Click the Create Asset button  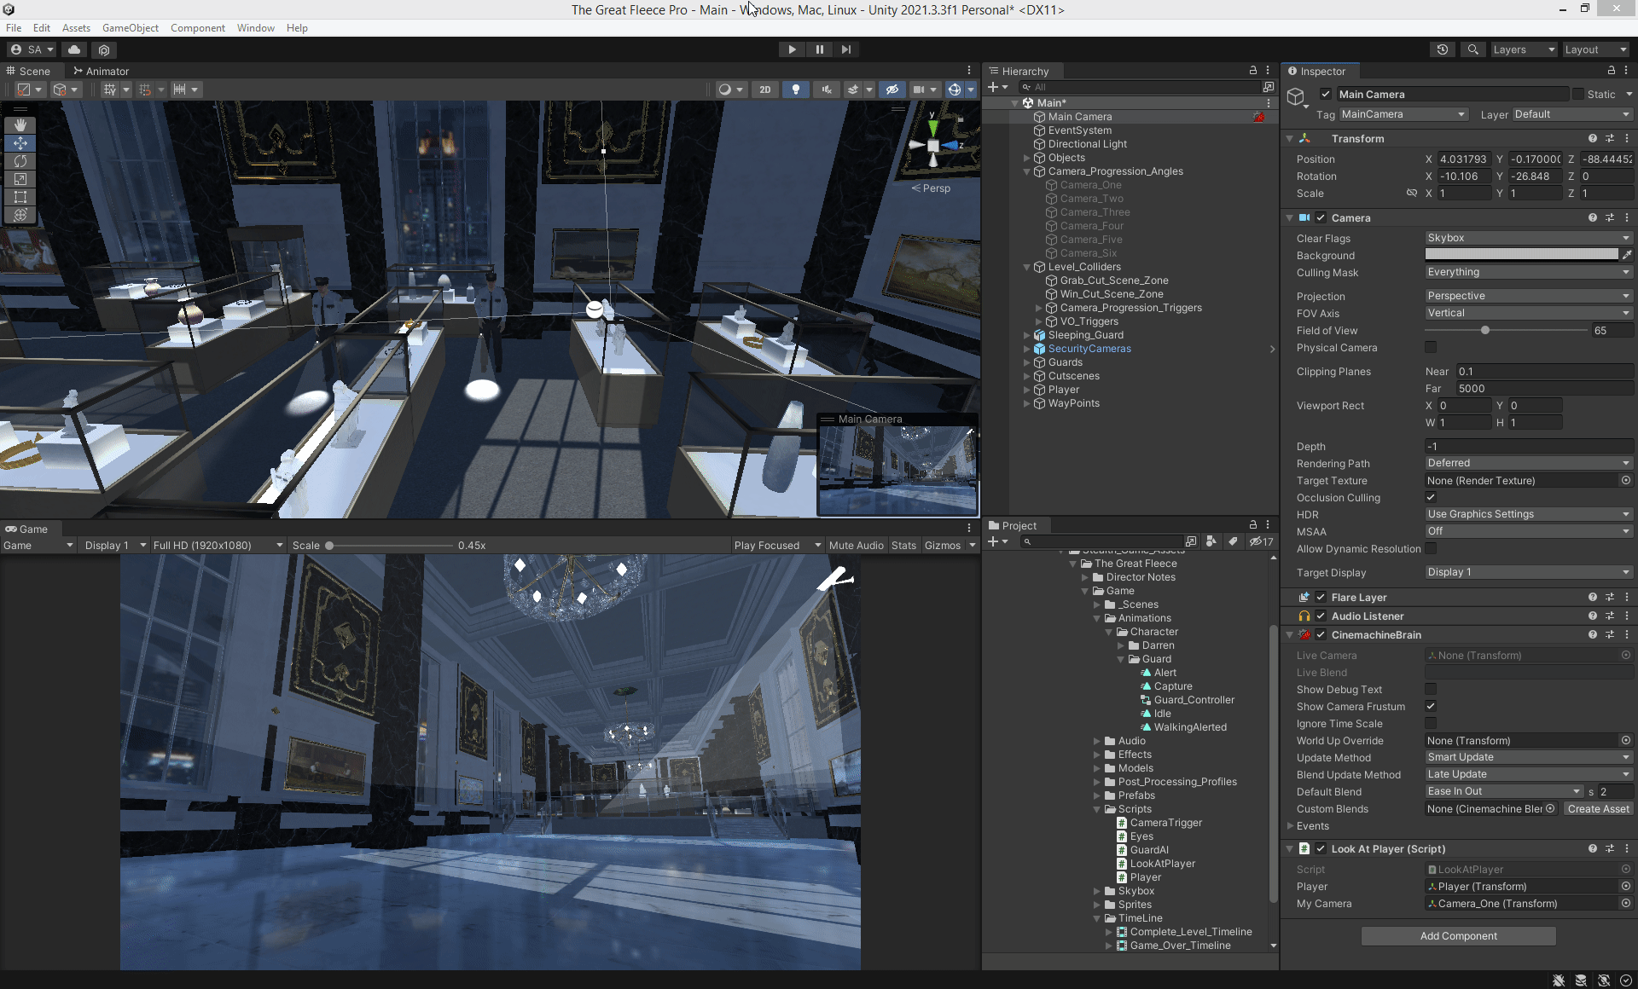1598,809
